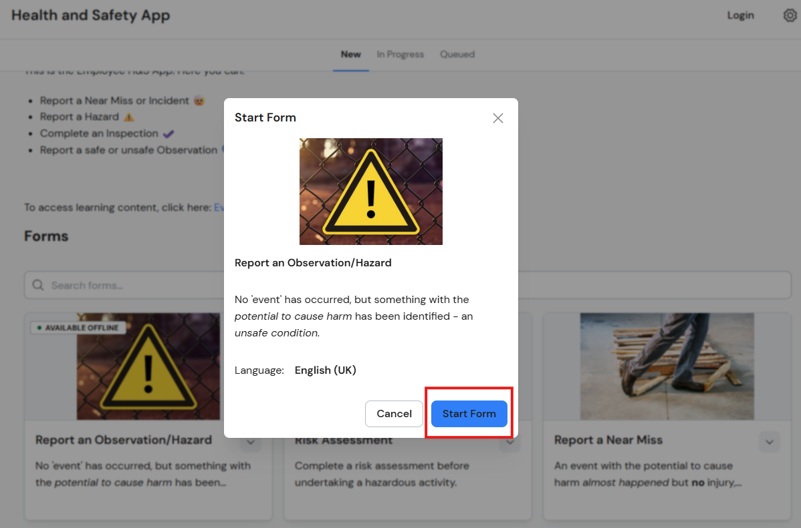Switch to the Queued tab
Image resolution: width=801 pixels, height=528 pixels.
(457, 55)
